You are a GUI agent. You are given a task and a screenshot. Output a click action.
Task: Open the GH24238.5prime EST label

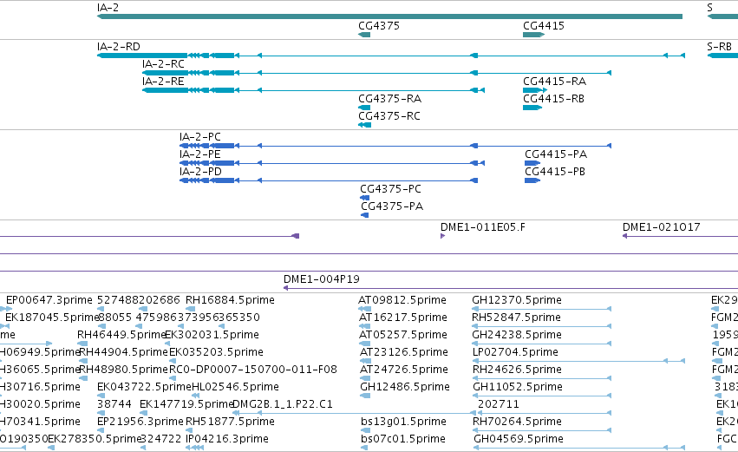click(517, 335)
